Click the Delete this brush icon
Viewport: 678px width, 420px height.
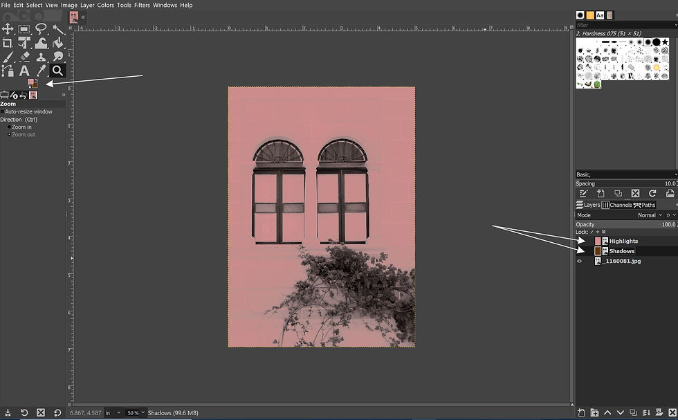(635, 193)
